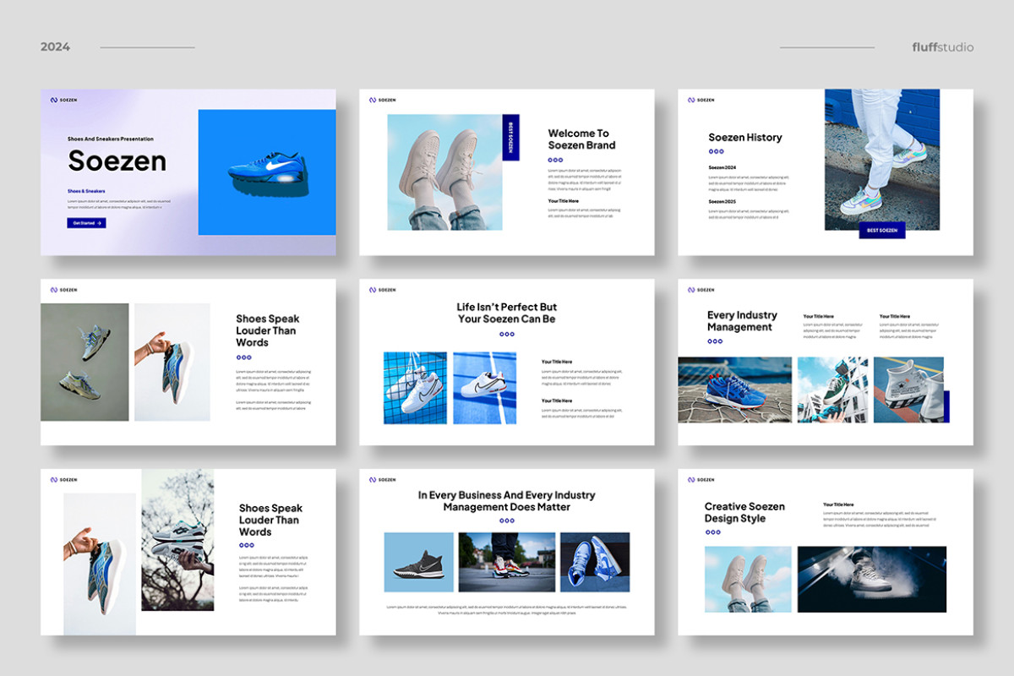
Task: Click the BEST SOEZEN button on the History slide
Action: pyautogui.click(x=881, y=229)
